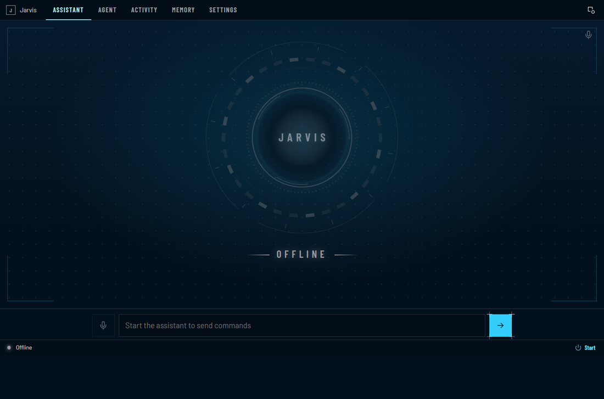Click the Jarvis app name text

point(28,10)
